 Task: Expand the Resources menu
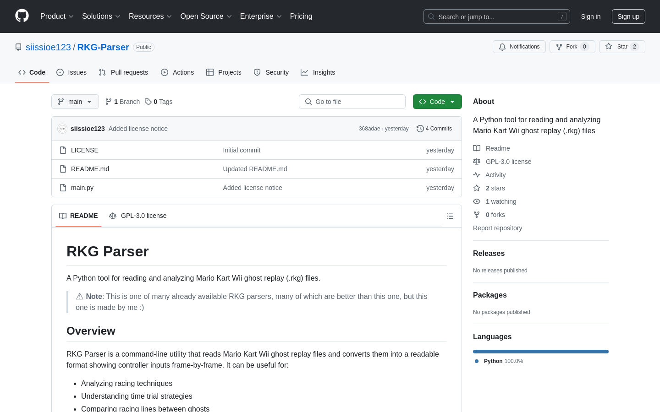150,16
